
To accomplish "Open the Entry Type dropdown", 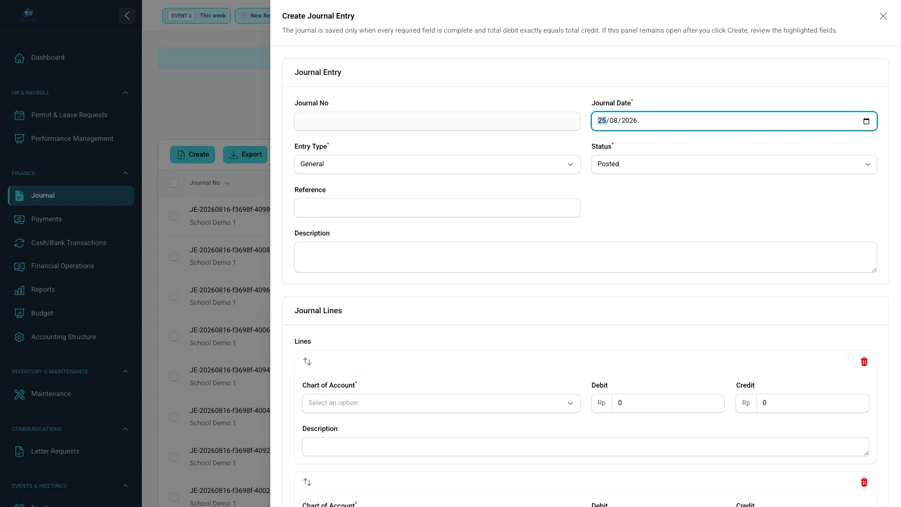I will point(437,164).
